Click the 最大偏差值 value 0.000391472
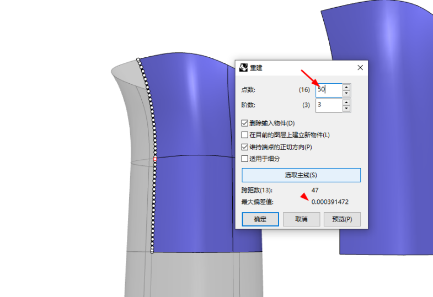This screenshot has width=433, height=297. (330, 202)
